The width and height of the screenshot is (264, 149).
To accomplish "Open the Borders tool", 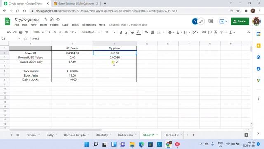I will 153,32.
